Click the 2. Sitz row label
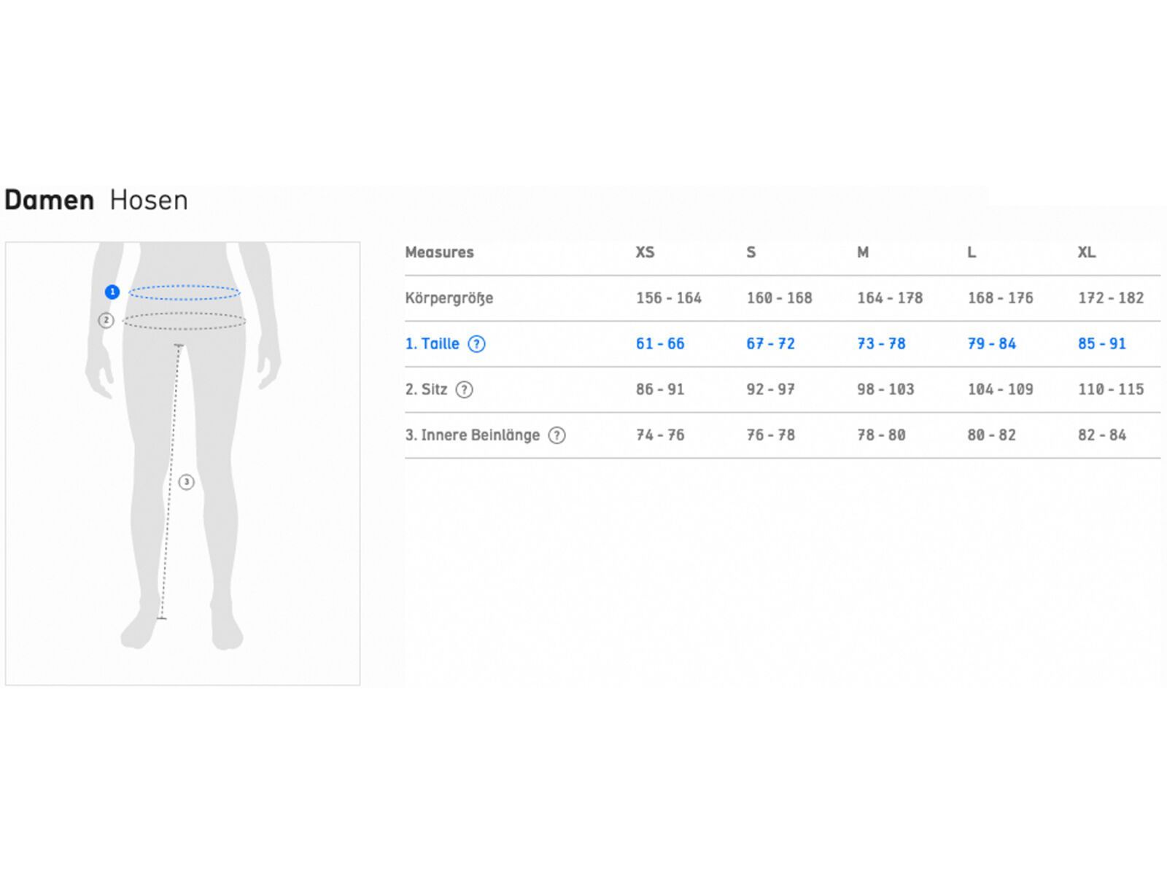Viewport: 1167px width, 875px height. 426,390
